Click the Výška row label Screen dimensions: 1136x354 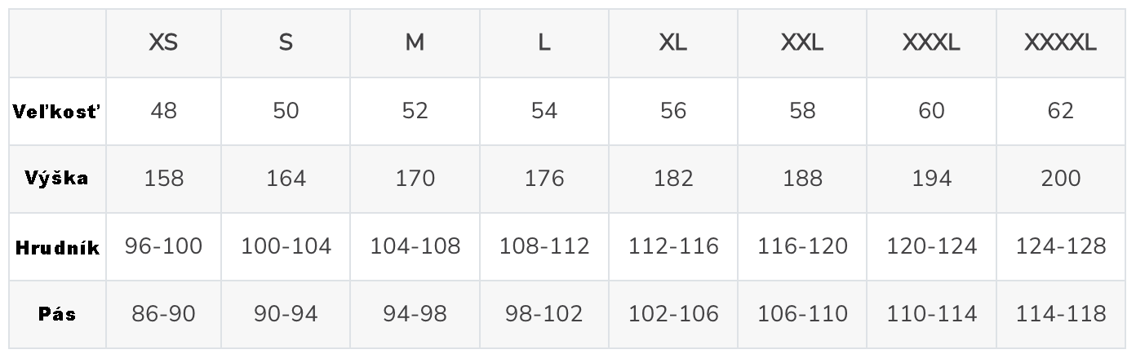tap(57, 179)
